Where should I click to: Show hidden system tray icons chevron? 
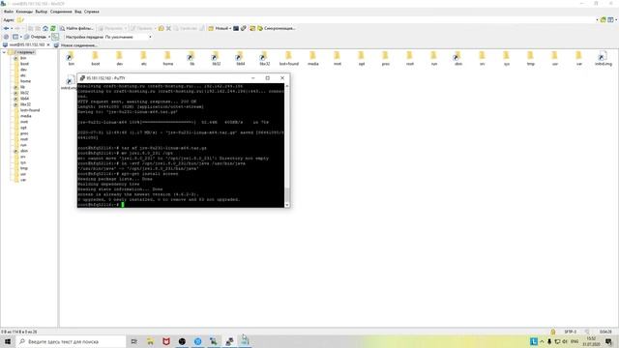[542, 341]
